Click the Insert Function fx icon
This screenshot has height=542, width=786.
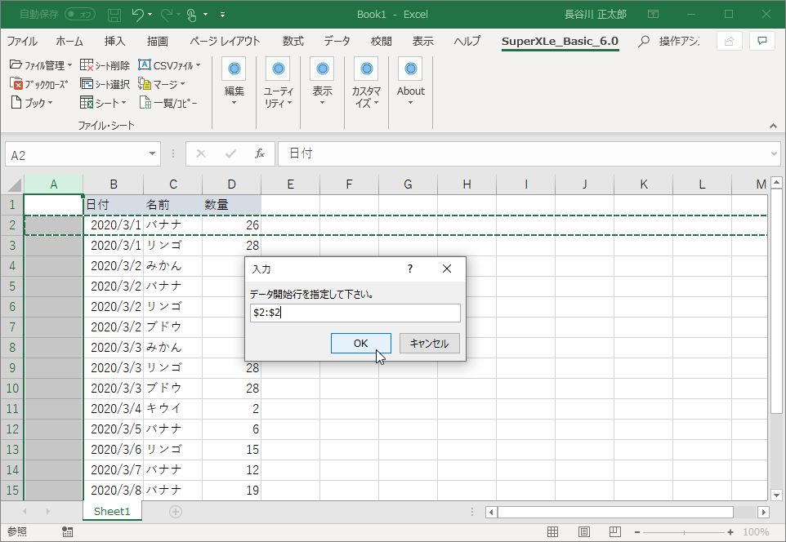(x=260, y=153)
